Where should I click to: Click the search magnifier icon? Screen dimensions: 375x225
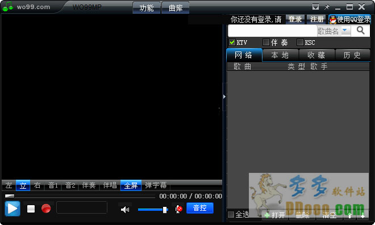pos(360,30)
